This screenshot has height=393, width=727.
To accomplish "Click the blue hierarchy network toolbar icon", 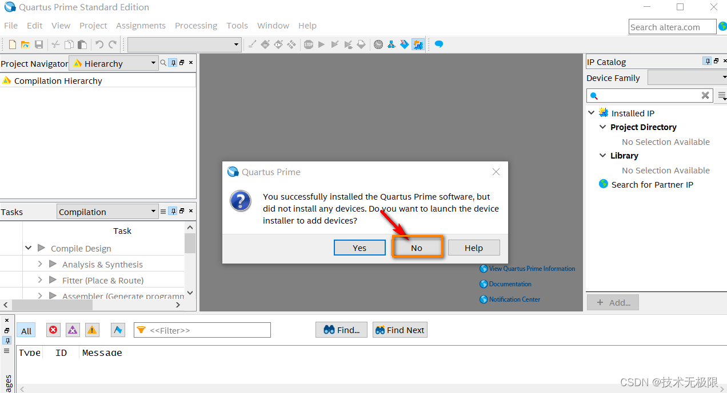I will [392, 44].
